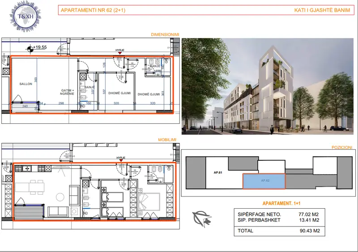Viewport: 358px width, 252px height.
Task: Click the kitchen sink in furnished plan
Action: [27, 169]
